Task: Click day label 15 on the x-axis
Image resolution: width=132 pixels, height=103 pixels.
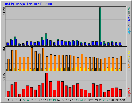Action: click(62, 100)
